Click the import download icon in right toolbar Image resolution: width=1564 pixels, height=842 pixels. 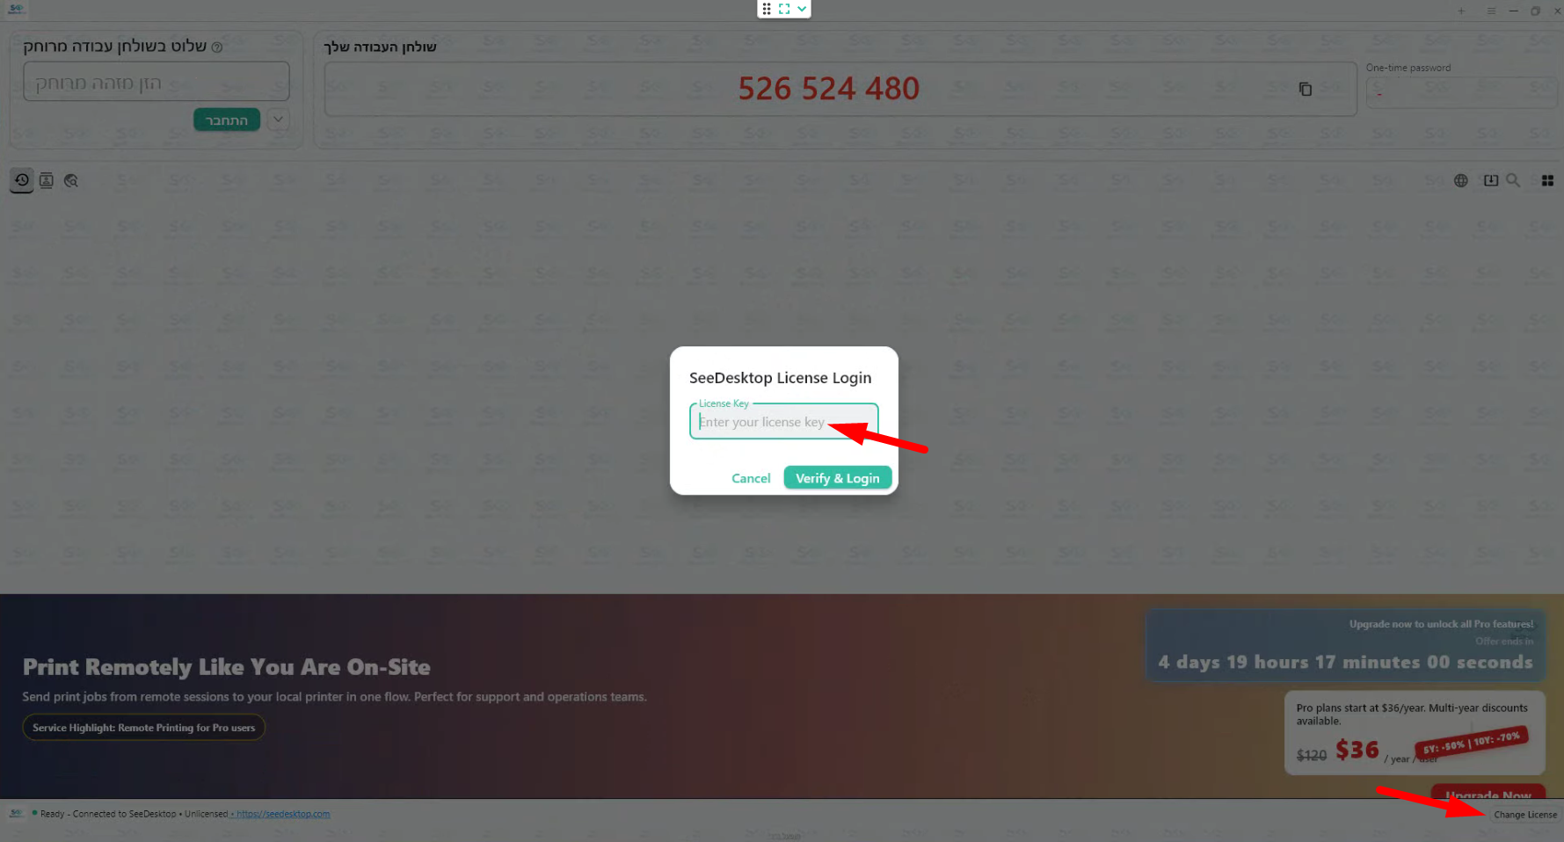pos(1491,180)
